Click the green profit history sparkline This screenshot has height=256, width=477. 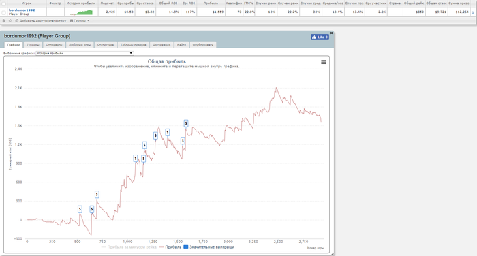pyautogui.click(x=81, y=12)
